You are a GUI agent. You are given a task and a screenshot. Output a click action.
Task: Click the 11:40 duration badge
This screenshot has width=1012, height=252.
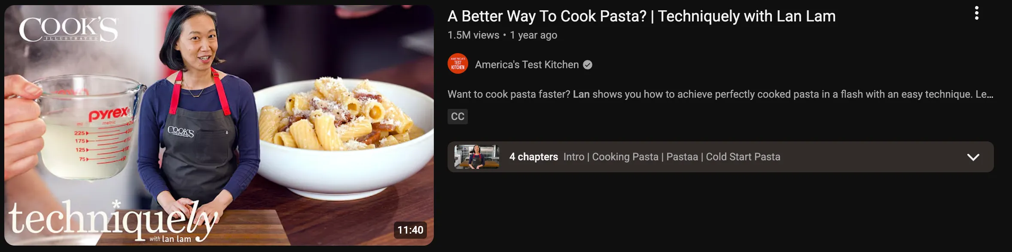410,230
